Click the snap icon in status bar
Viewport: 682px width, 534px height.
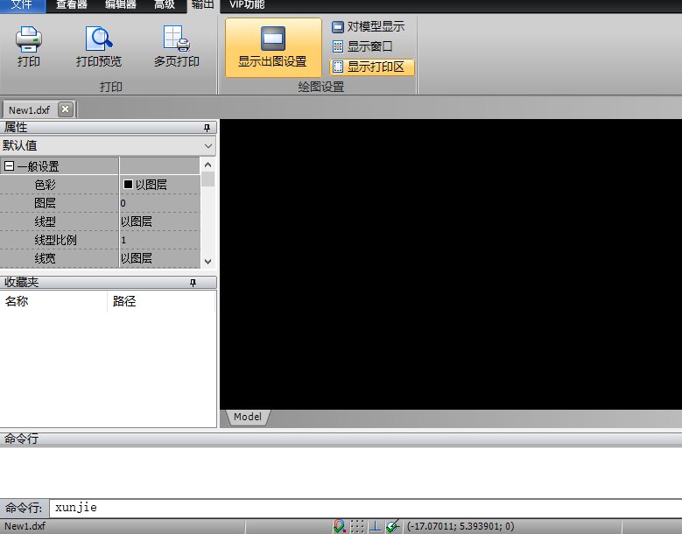click(339, 526)
